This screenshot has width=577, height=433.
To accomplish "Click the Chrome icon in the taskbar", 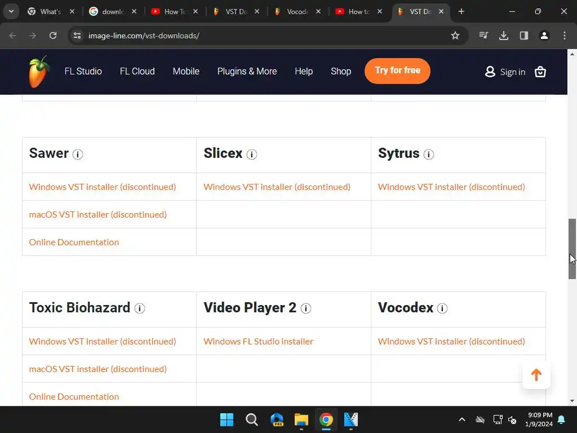I will 326,419.
